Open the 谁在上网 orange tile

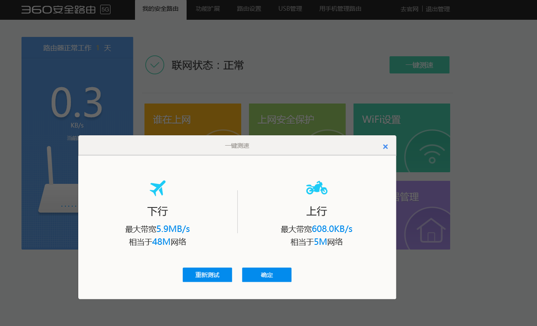pyautogui.click(x=192, y=119)
